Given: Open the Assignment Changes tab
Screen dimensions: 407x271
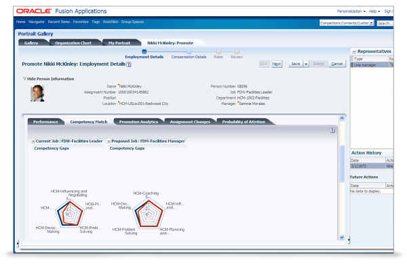Looking at the screenshot, I should [190, 122].
